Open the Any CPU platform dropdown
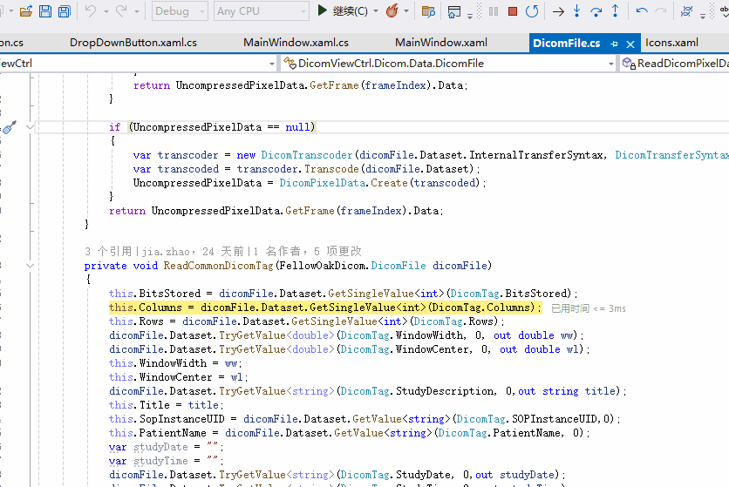729x487 pixels. (x=262, y=11)
